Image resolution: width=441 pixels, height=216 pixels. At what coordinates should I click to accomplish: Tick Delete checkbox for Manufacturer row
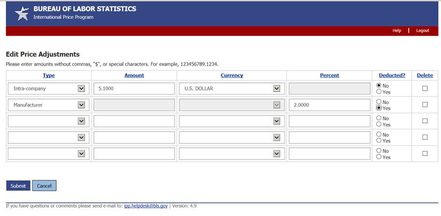point(425,105)
